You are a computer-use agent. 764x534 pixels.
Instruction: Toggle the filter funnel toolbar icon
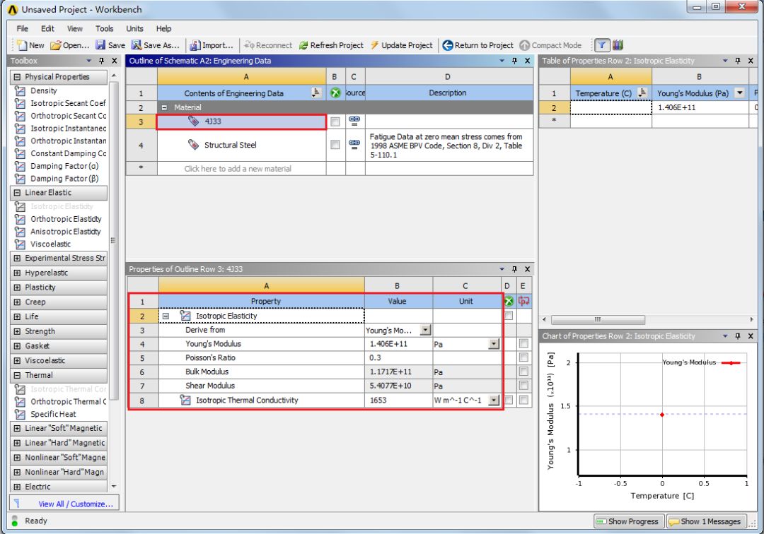tap(602, 45)
